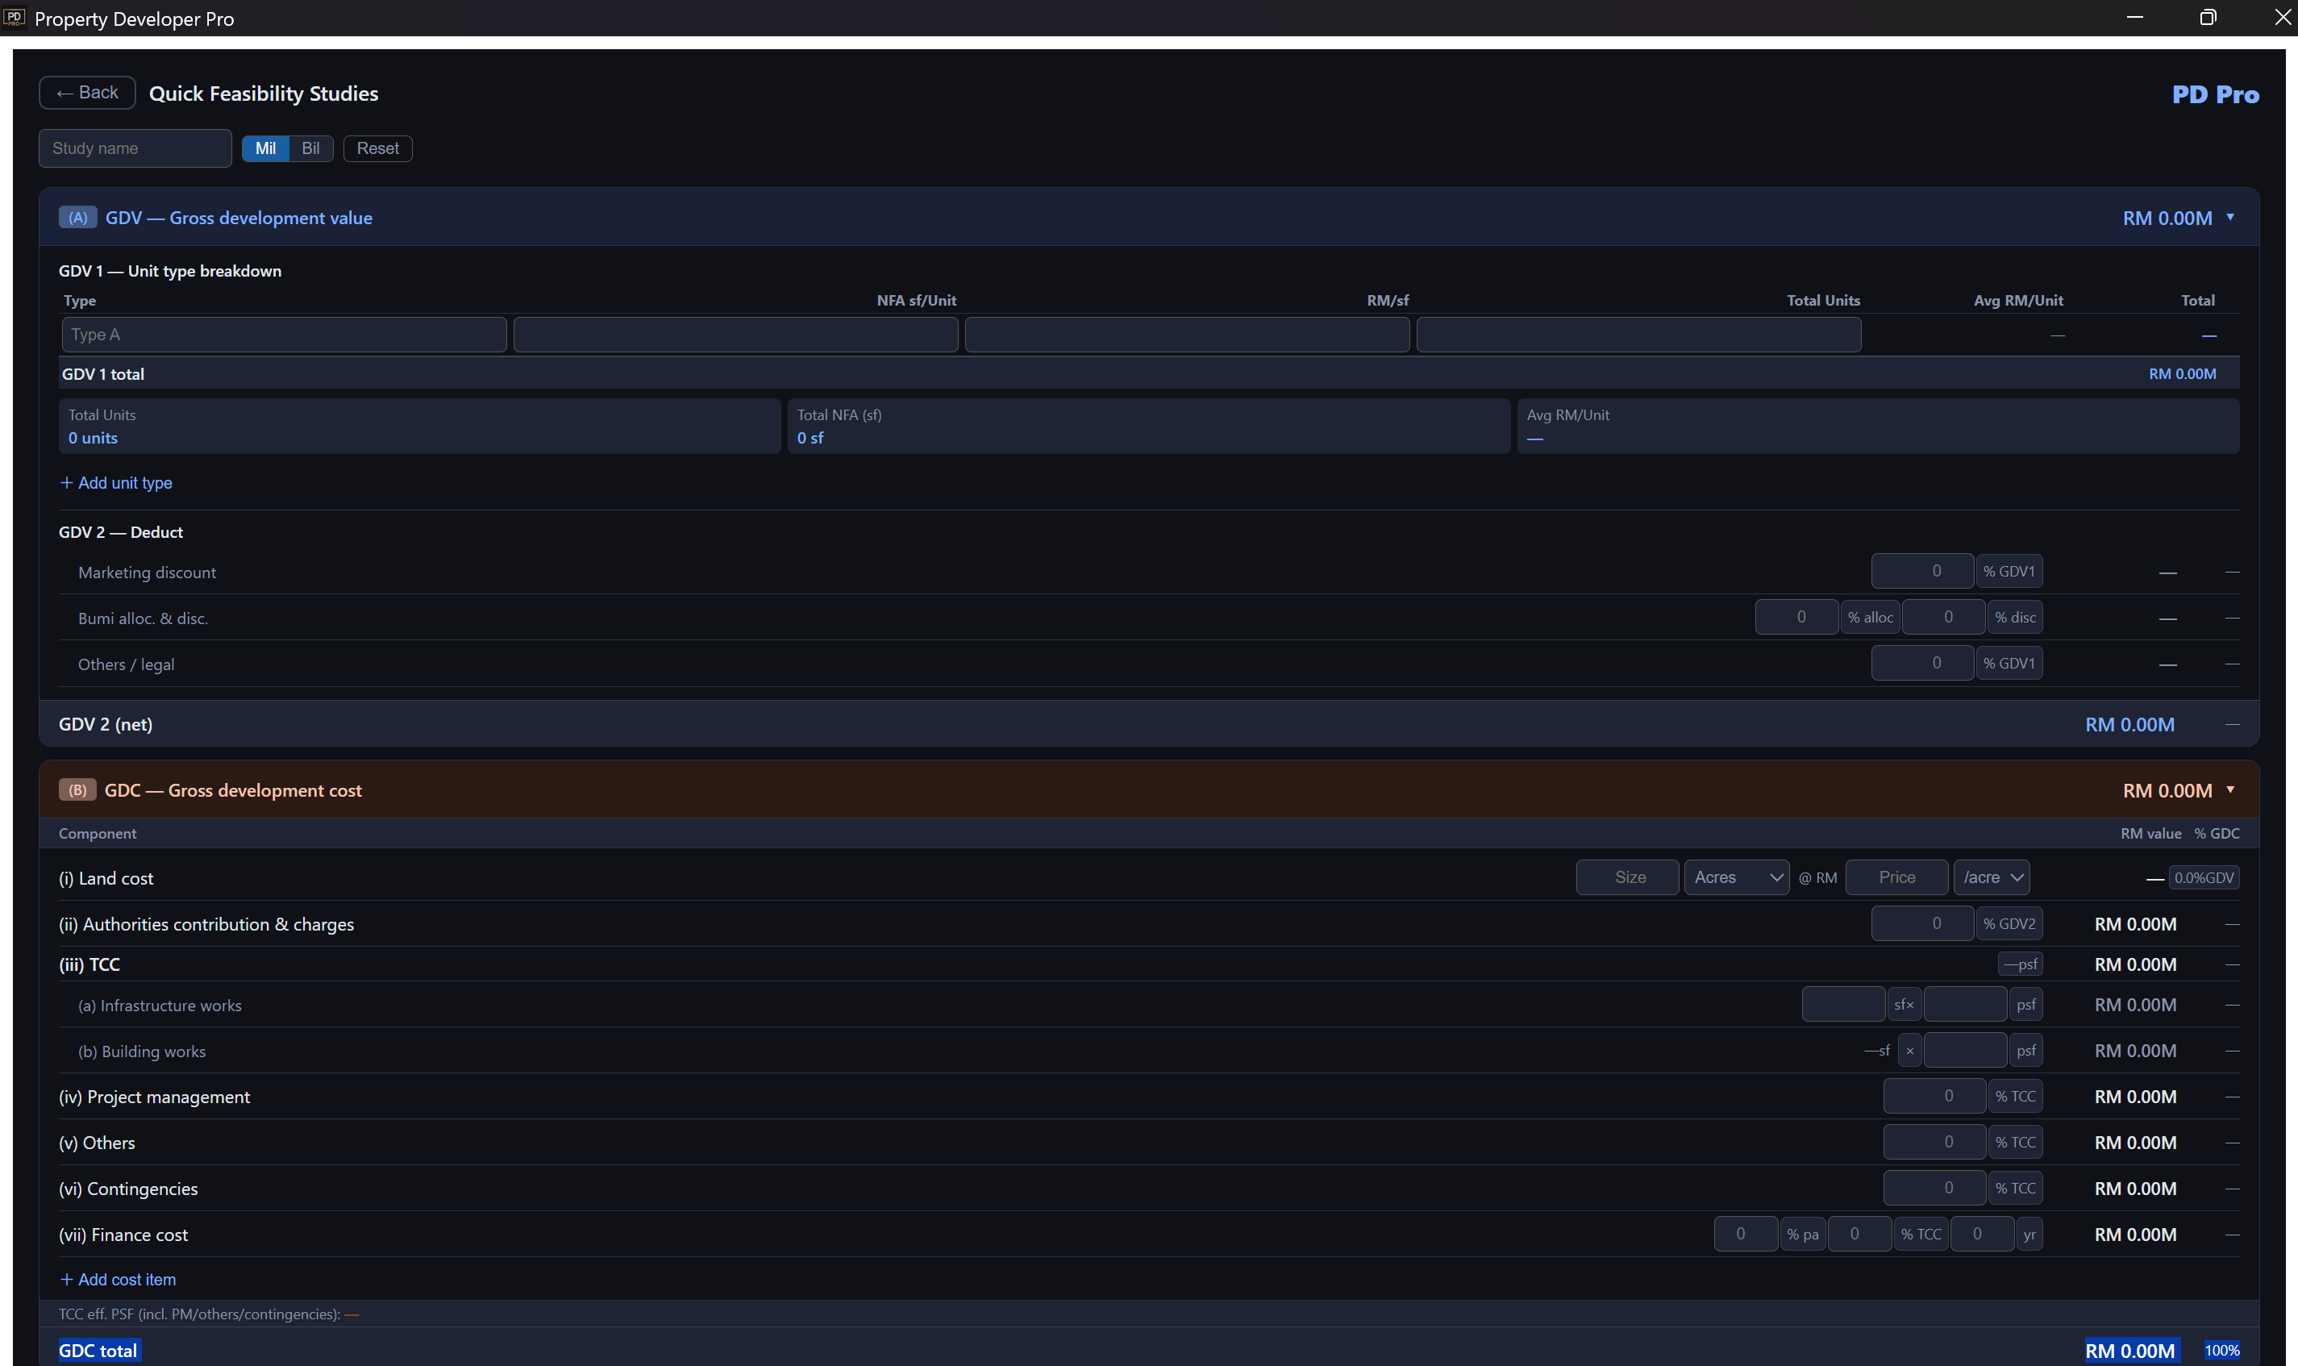
Task: Go Back to previous screen
Action: (x=87, y=92)
